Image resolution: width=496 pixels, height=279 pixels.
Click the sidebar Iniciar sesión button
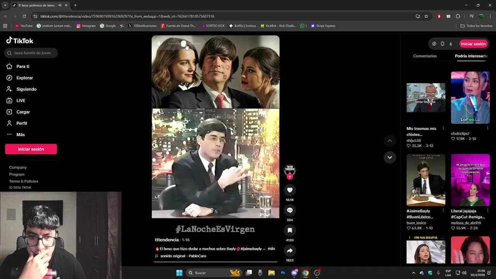31,149
